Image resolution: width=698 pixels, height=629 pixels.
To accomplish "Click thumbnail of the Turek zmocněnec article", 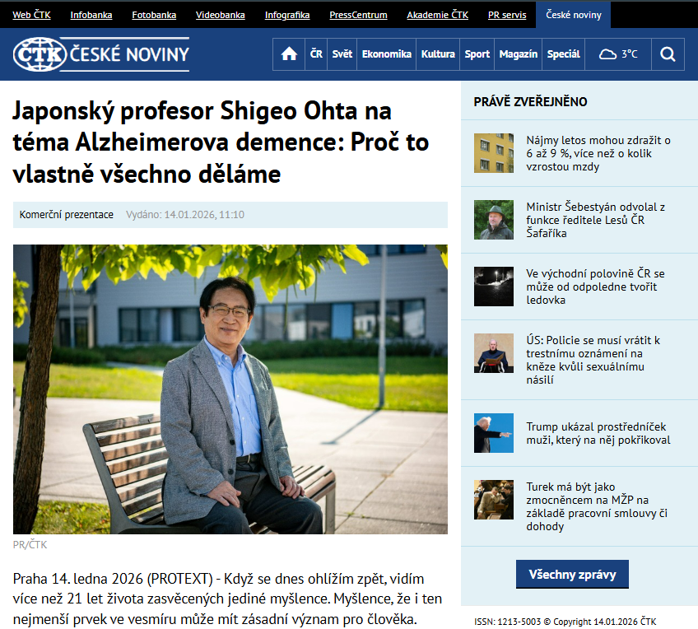I will [x=494, y=500].
